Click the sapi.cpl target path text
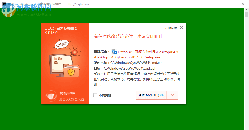 [129, 68]
